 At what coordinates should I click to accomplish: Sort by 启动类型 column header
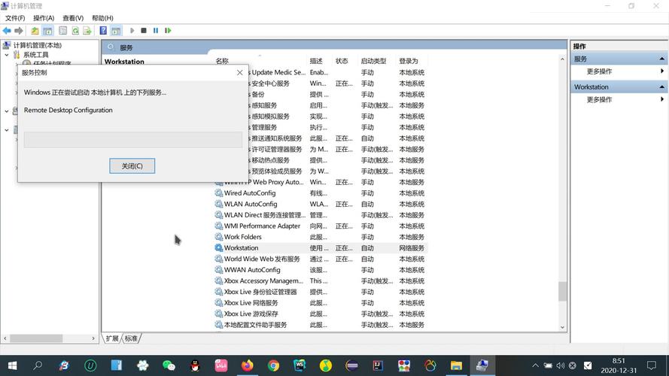pyautogui.click(x=373, y=61)
